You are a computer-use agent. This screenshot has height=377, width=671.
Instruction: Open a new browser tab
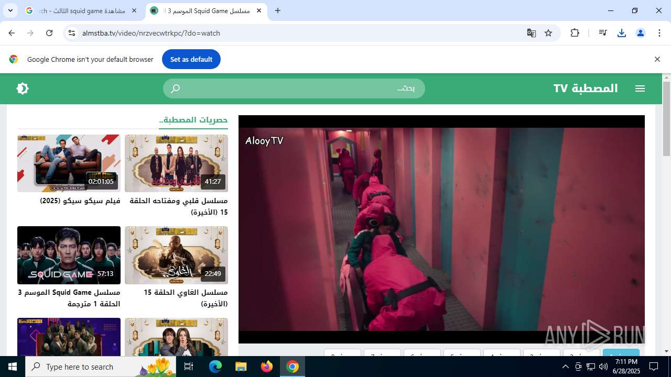278,10
